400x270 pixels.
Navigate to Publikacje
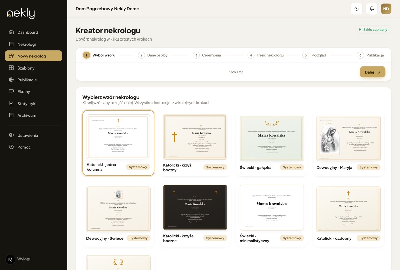[x=33, y=80]
